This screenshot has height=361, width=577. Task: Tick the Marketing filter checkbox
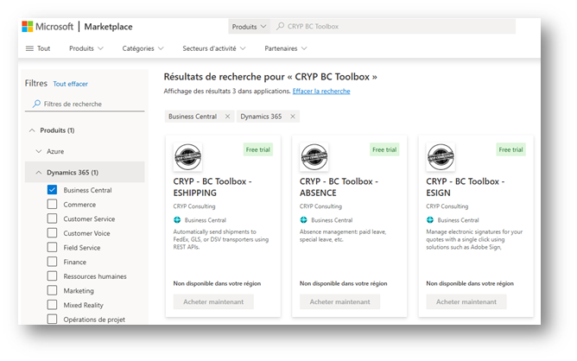[52, 290]
